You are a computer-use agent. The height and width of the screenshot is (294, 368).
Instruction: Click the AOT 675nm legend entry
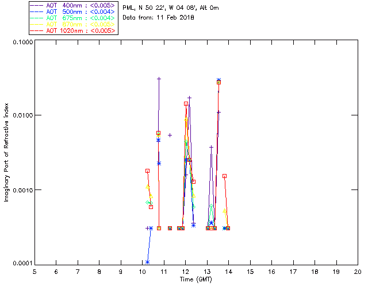[x=72, y=18]
